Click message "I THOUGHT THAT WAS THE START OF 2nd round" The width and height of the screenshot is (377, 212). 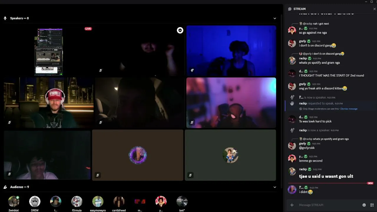pyautogui.click(x=331, y=75)
